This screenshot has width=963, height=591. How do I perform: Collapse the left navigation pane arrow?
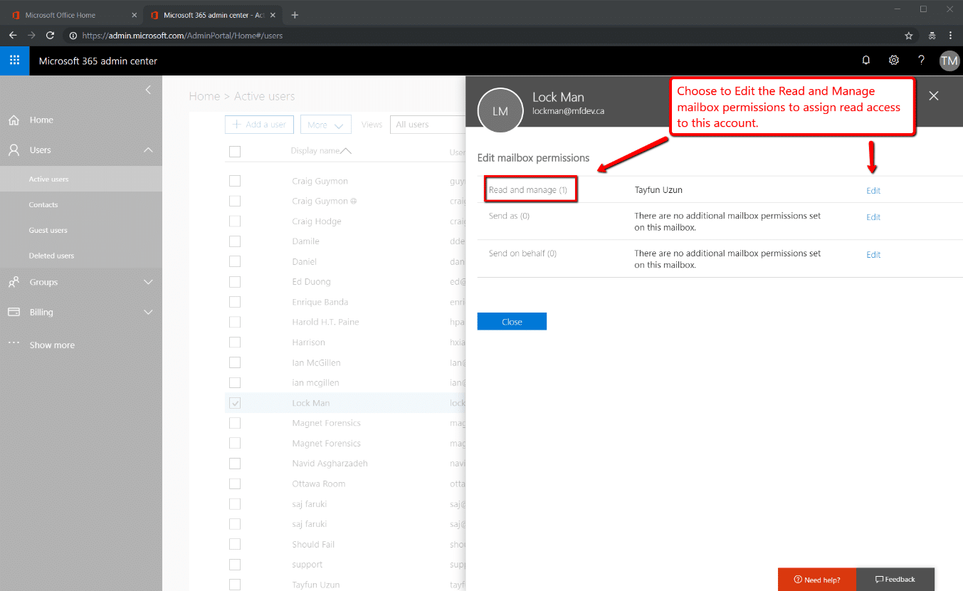148,90
